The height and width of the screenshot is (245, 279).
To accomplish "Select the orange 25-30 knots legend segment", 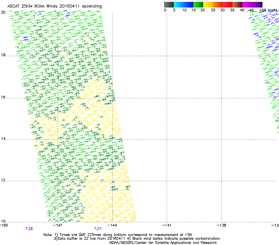I will point(218,5).
